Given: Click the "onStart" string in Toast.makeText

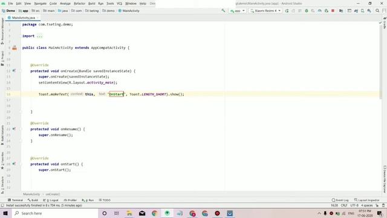Looking at the screenshot, I should 117,94.
